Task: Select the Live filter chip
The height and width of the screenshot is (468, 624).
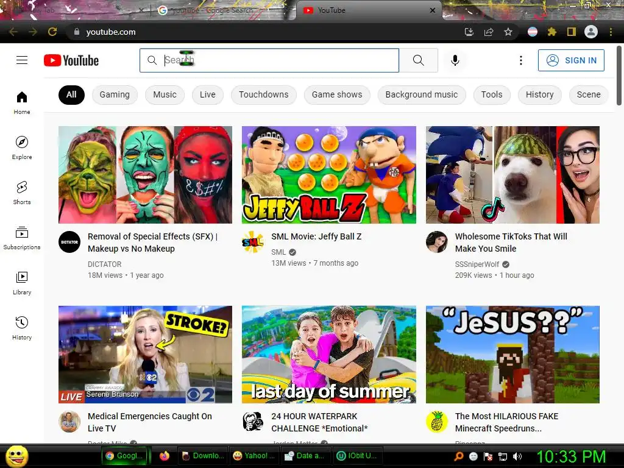Action: tap(208, 94)
